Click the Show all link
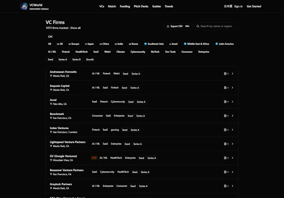This screenshot has width=284, height=198. pos(75,28)
